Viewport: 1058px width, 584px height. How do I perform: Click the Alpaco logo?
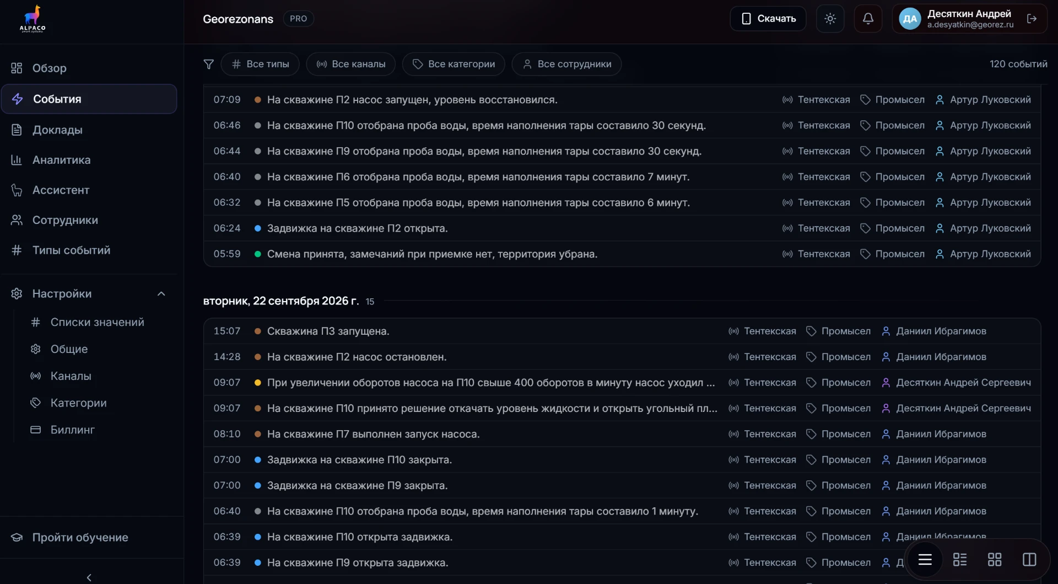click(x=33, y=19)
